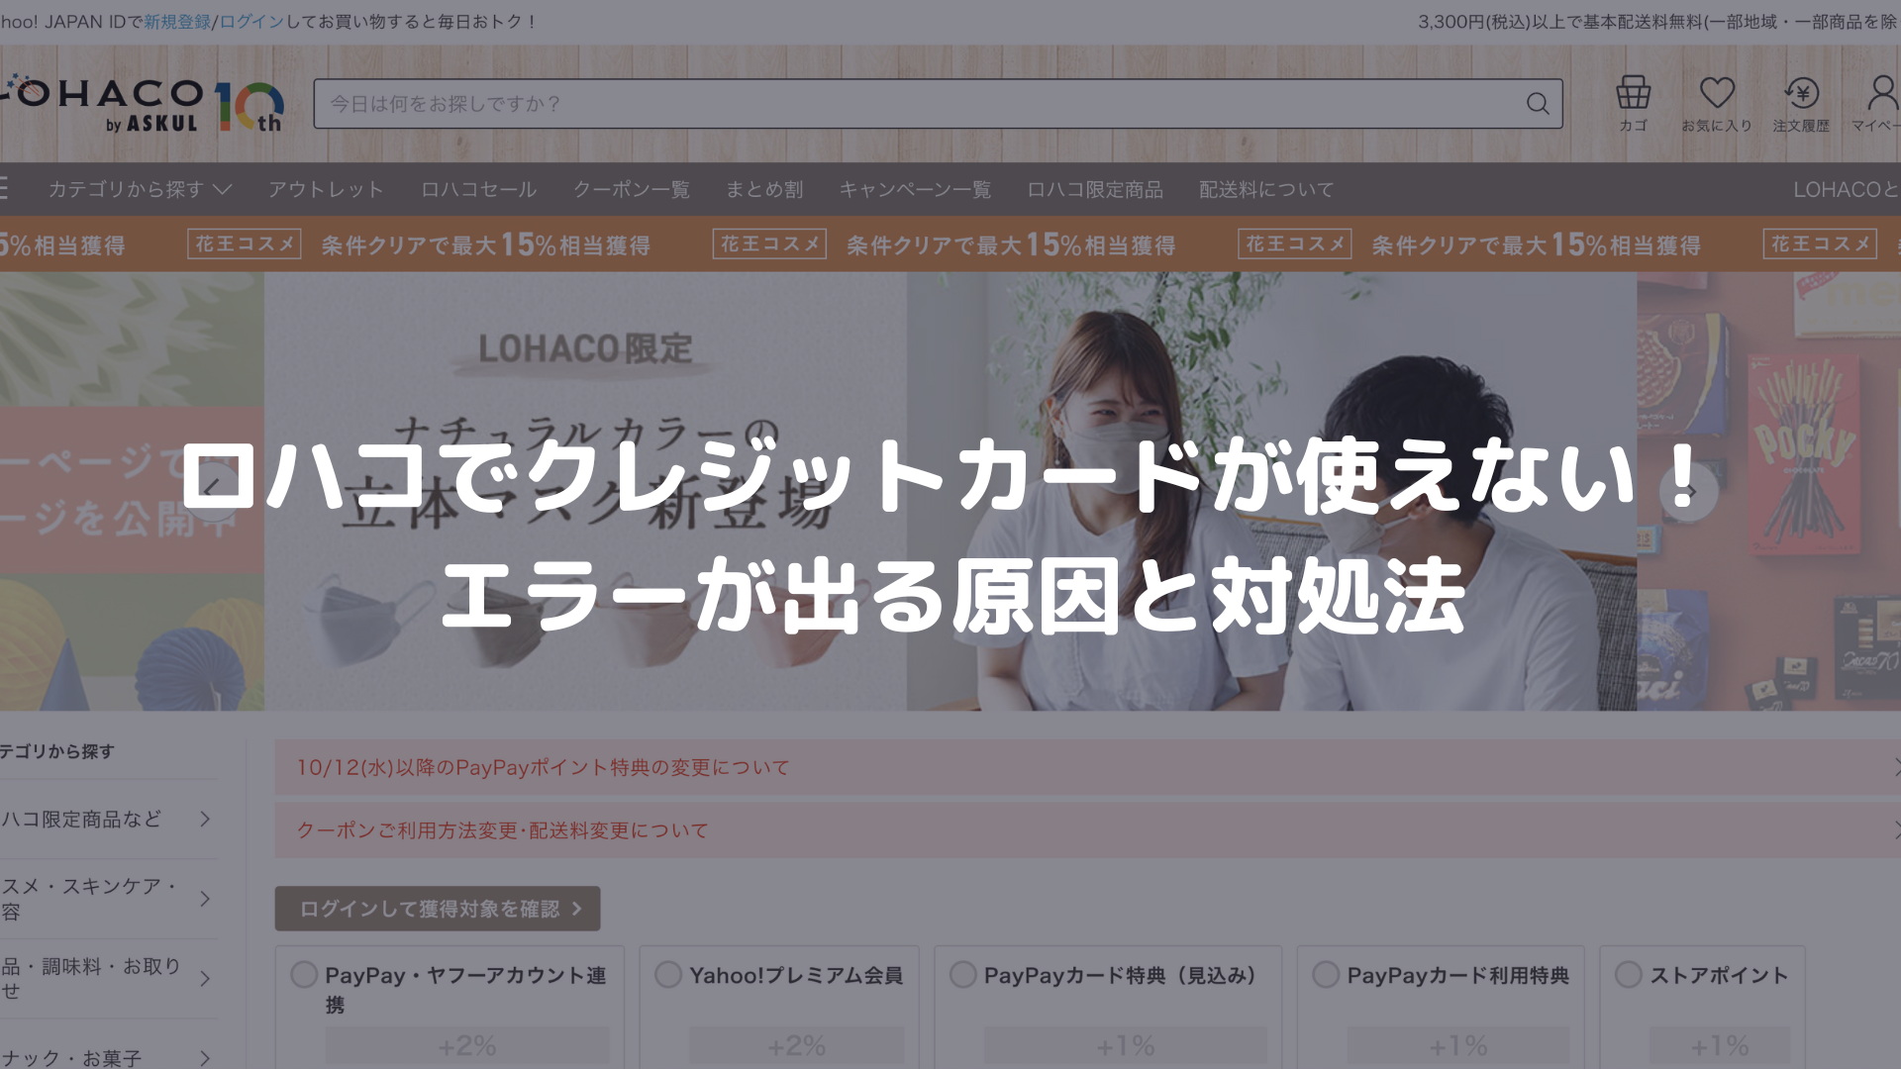
Task: Click the carousel left arrow icon
Action: tap(212, 492)
